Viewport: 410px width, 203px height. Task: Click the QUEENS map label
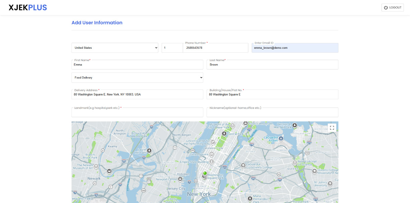[x=293, y=169]
